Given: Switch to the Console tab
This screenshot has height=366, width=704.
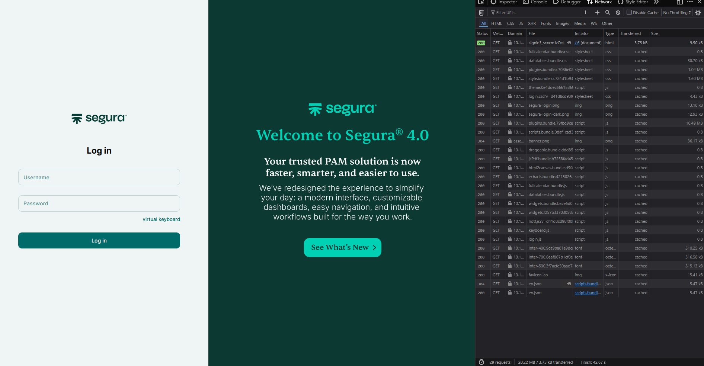Looking at the screenshot, I should [x=535, y=2].
